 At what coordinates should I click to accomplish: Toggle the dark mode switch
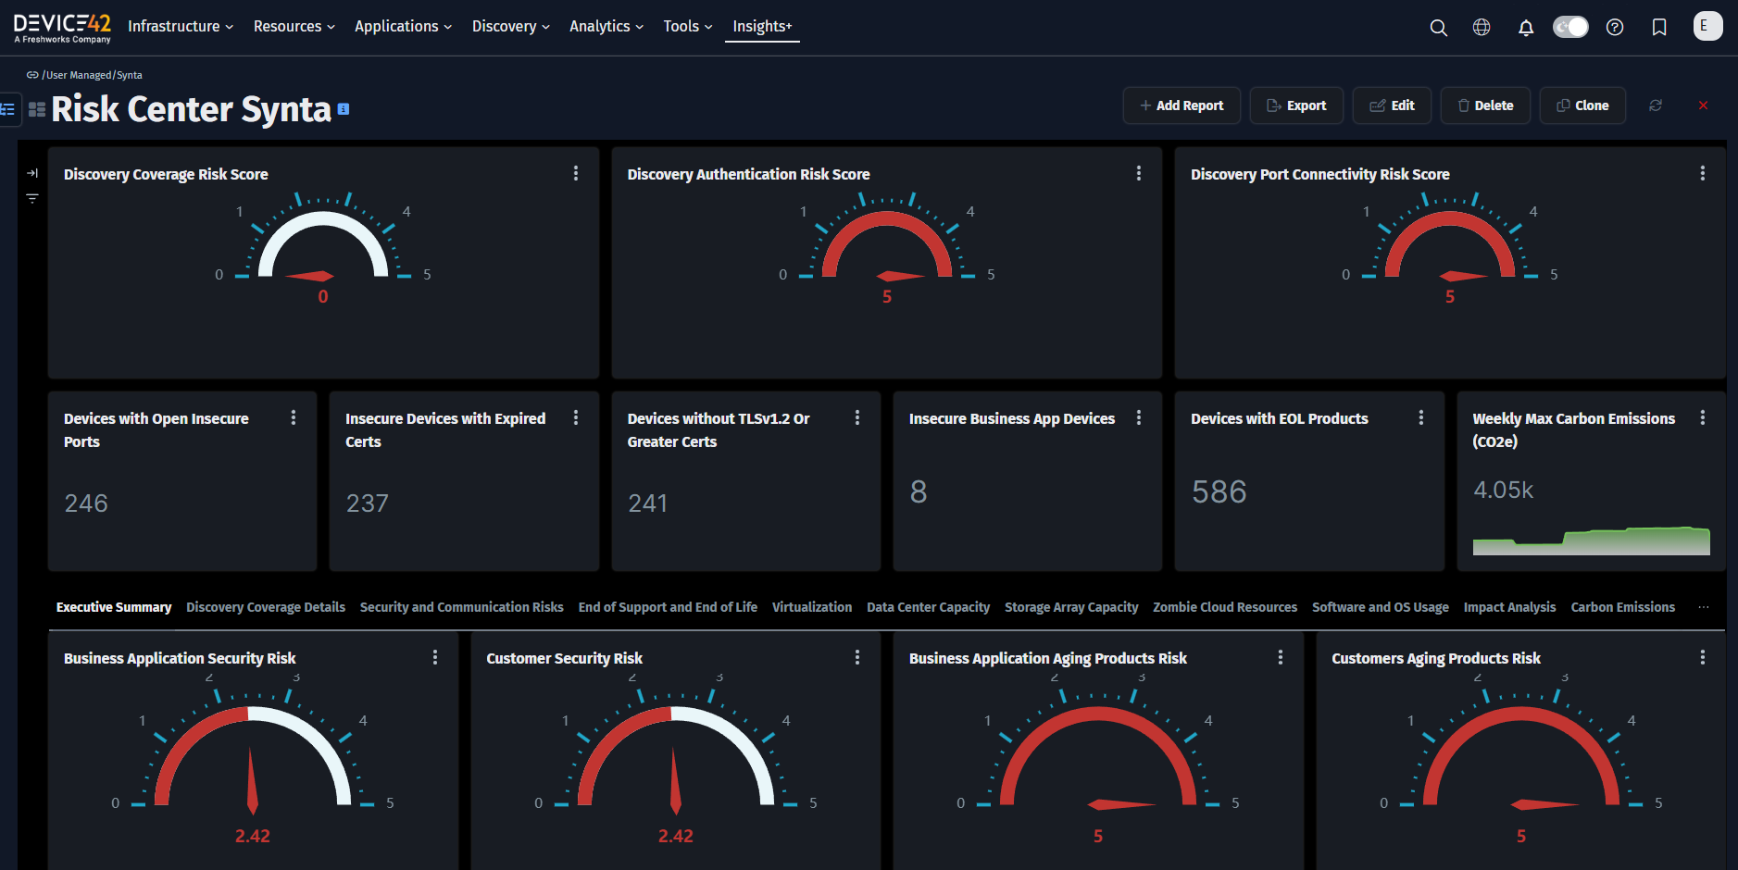1570,27
